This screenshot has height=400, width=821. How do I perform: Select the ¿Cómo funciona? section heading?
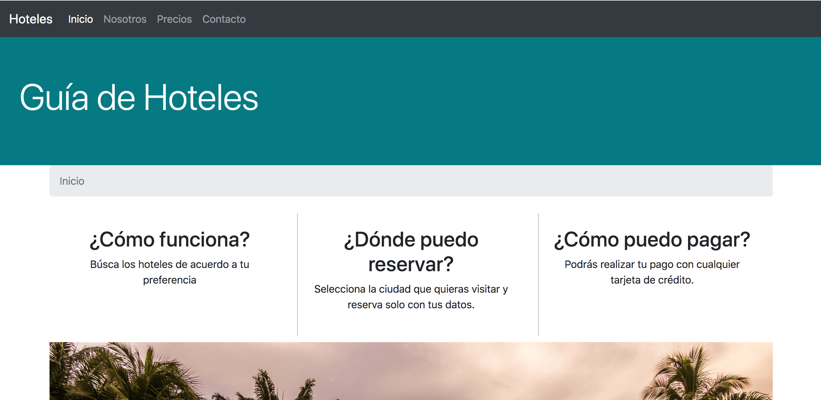170,240
